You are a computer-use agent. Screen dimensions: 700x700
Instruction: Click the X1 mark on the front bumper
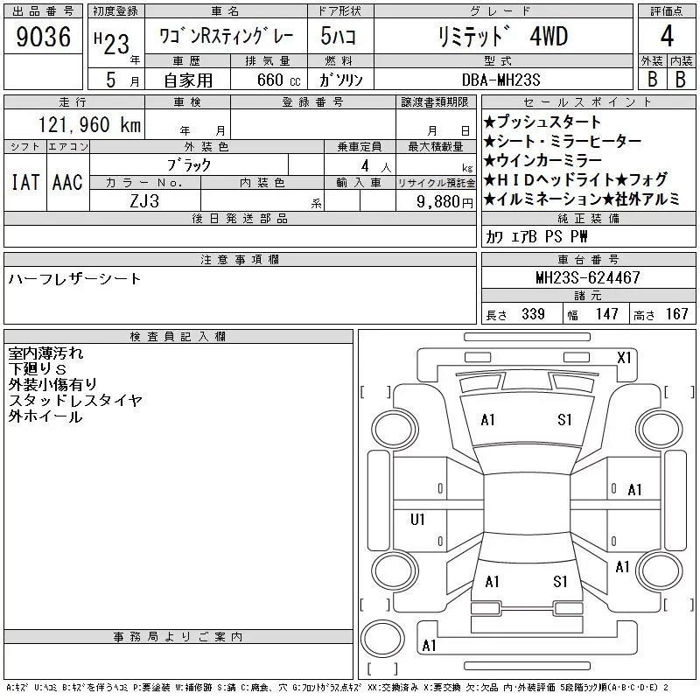pos(624,358)
